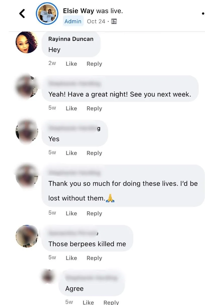Open avatar beside "Those berpees killed me"
Screen dimensions: 205x305
pyautogui.click(x=27, y=236)
